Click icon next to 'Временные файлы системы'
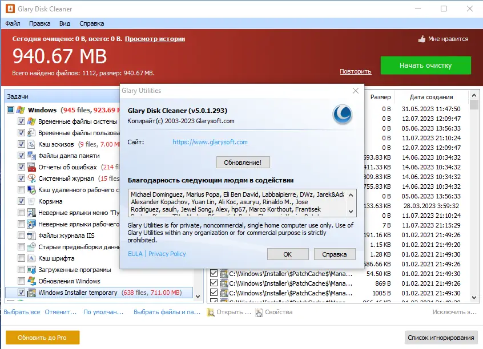483x349 pixels. tap(31, 121)
